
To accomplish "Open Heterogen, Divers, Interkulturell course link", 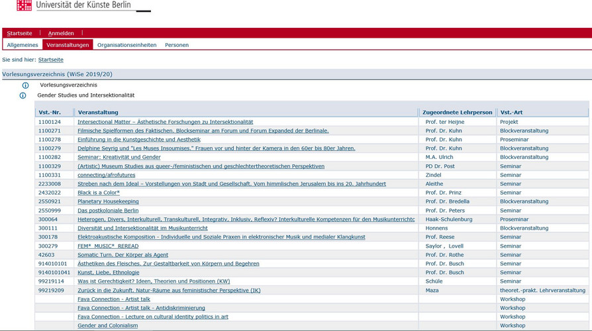I will [246, 219].
